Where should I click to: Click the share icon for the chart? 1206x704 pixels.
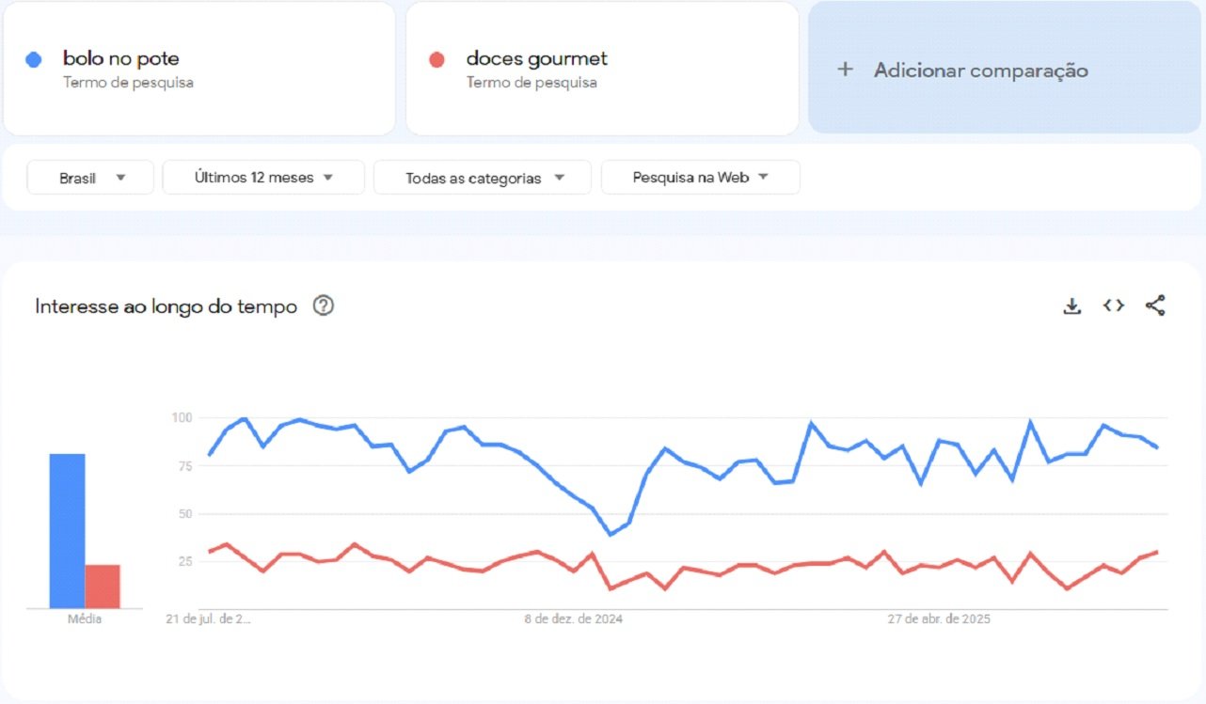click(x=1155, y=305)
